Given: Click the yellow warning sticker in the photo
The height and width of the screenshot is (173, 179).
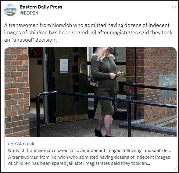Looking at the screenshot, I should tap(124, 75).
